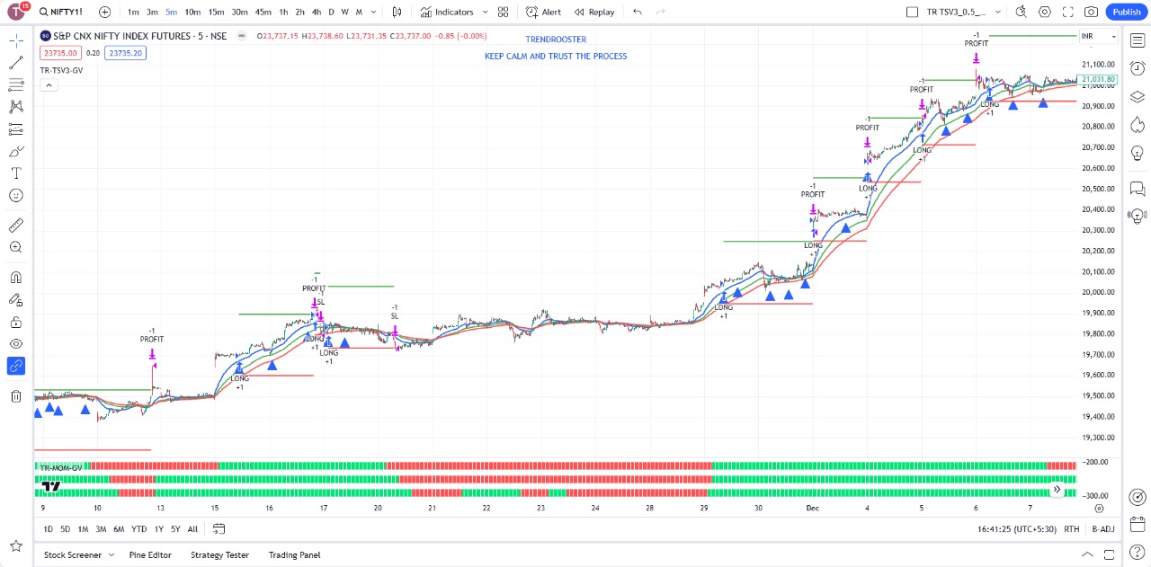
Task: Select the weekly W timeframe
Action: pos(344,12)
